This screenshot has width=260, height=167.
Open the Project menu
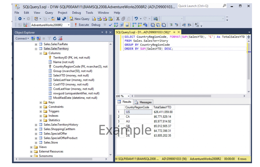[62, 13]
